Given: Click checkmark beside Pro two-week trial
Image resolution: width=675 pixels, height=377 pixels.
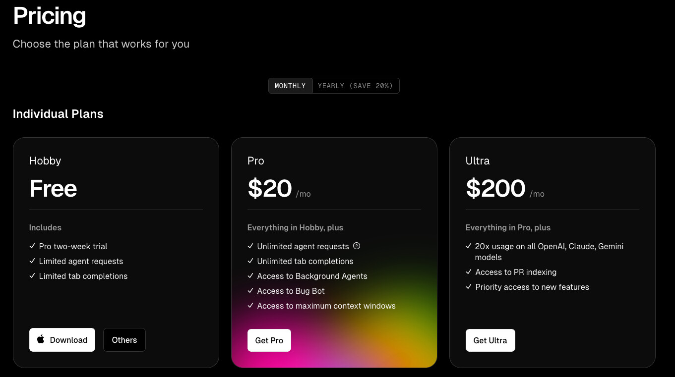Looking at the screenshot, I should point(32,246).
